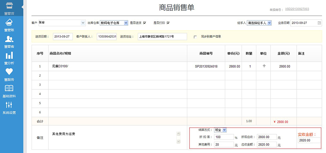The width and height of the screenshot is (326, 153).
Task: Click the total amount ¥ 2800.00
Action: pyautogui.click(x=281, y=122)
